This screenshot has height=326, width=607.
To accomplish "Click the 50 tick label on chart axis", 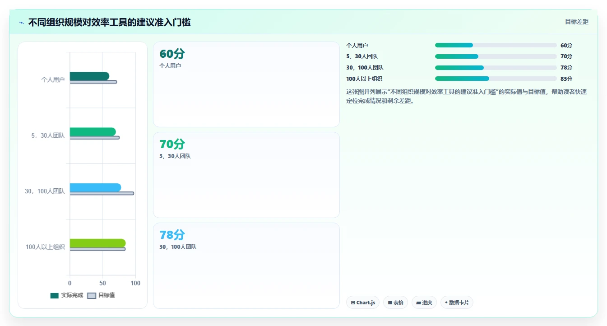I will (102, 283).
